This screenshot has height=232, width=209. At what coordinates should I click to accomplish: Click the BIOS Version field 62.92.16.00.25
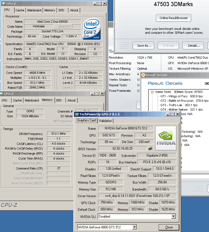(123, 148)
